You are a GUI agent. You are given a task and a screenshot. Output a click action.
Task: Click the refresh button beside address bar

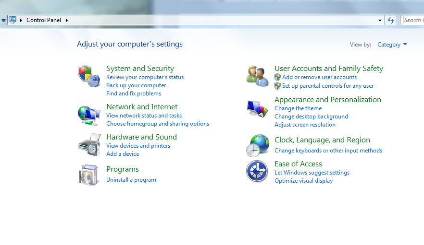pos(391,20)
